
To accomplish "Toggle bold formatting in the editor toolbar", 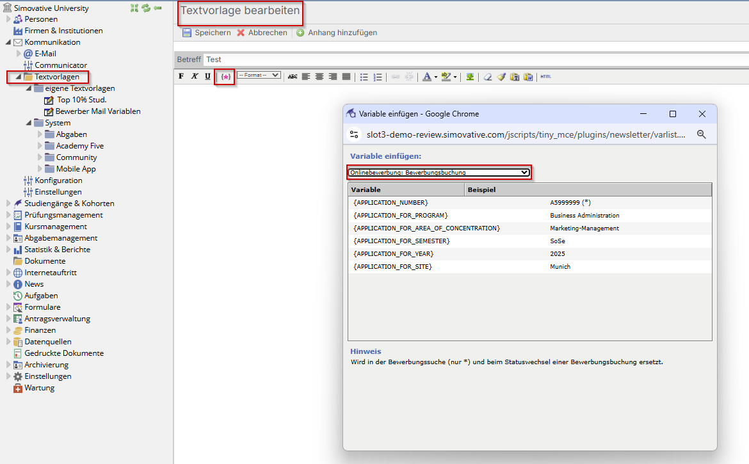I will [181, 77].
